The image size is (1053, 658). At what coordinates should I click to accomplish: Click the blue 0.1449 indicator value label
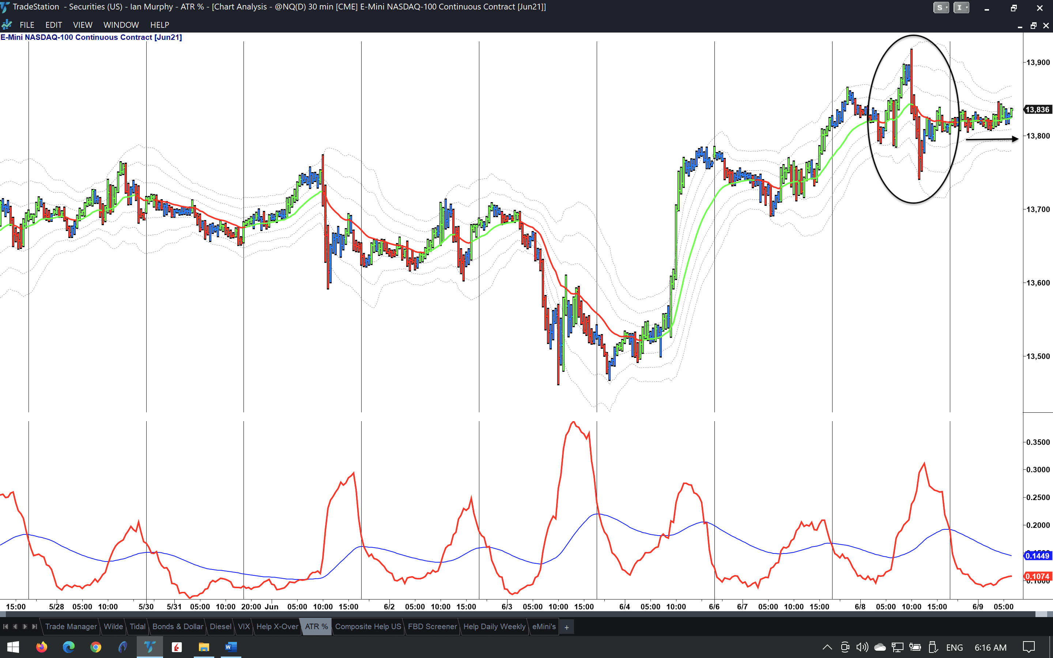pyautogui.click(x=1037, y=556)
